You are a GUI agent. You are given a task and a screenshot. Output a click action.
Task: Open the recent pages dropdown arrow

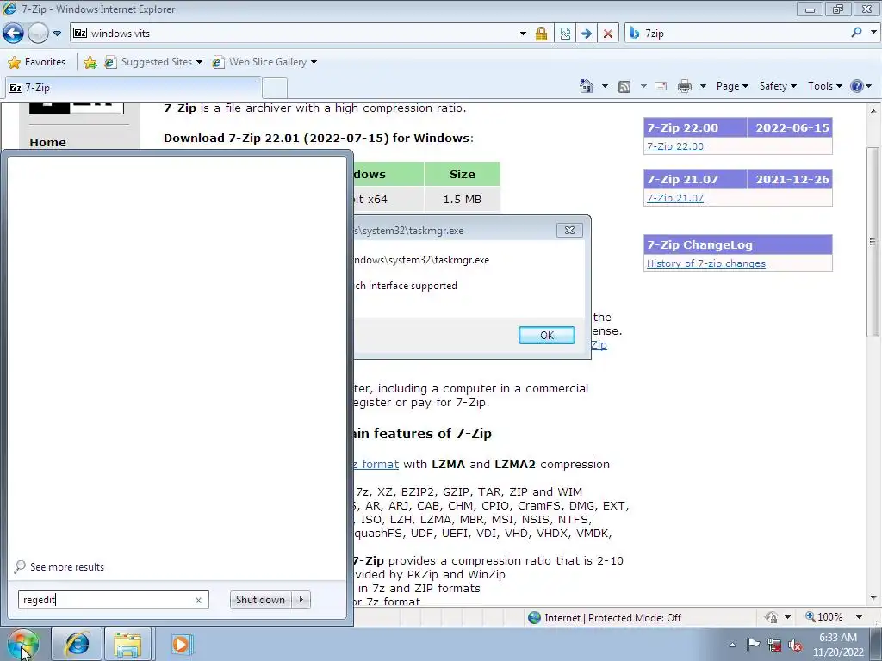point(57,34)
